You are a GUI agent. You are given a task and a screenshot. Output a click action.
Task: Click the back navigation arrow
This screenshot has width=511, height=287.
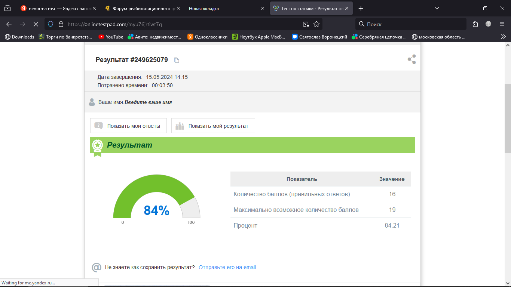pos(9,24)
